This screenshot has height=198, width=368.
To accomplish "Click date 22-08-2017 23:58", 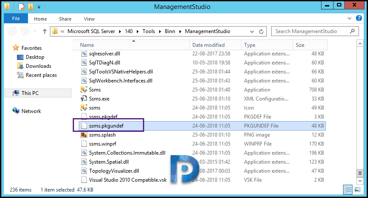I will tap(211, 54).
